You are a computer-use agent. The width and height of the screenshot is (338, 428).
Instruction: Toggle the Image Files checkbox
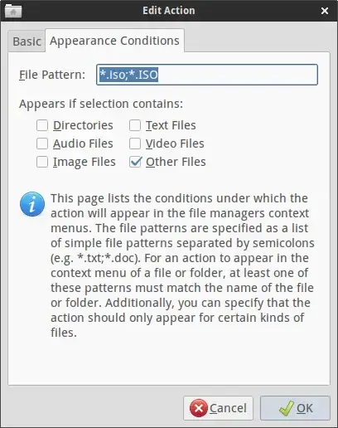click(42, 162)
